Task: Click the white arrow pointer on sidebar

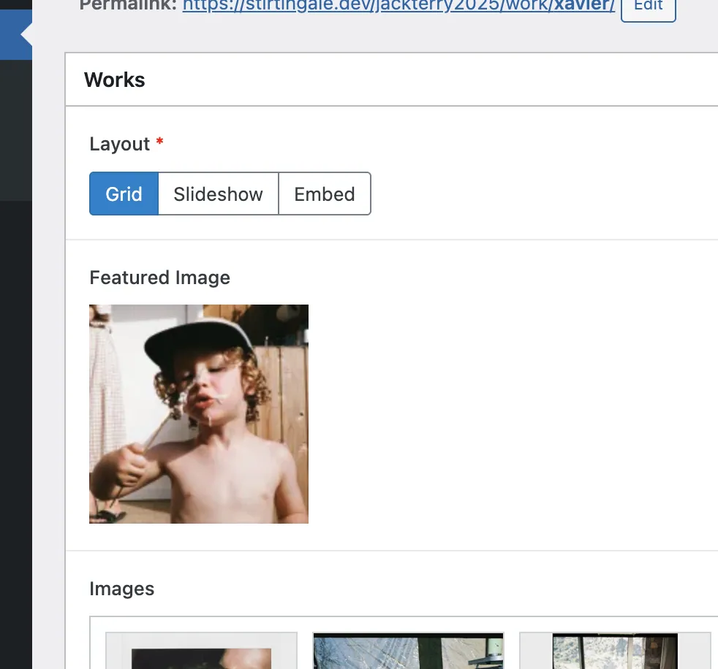Action: (26, 34)
